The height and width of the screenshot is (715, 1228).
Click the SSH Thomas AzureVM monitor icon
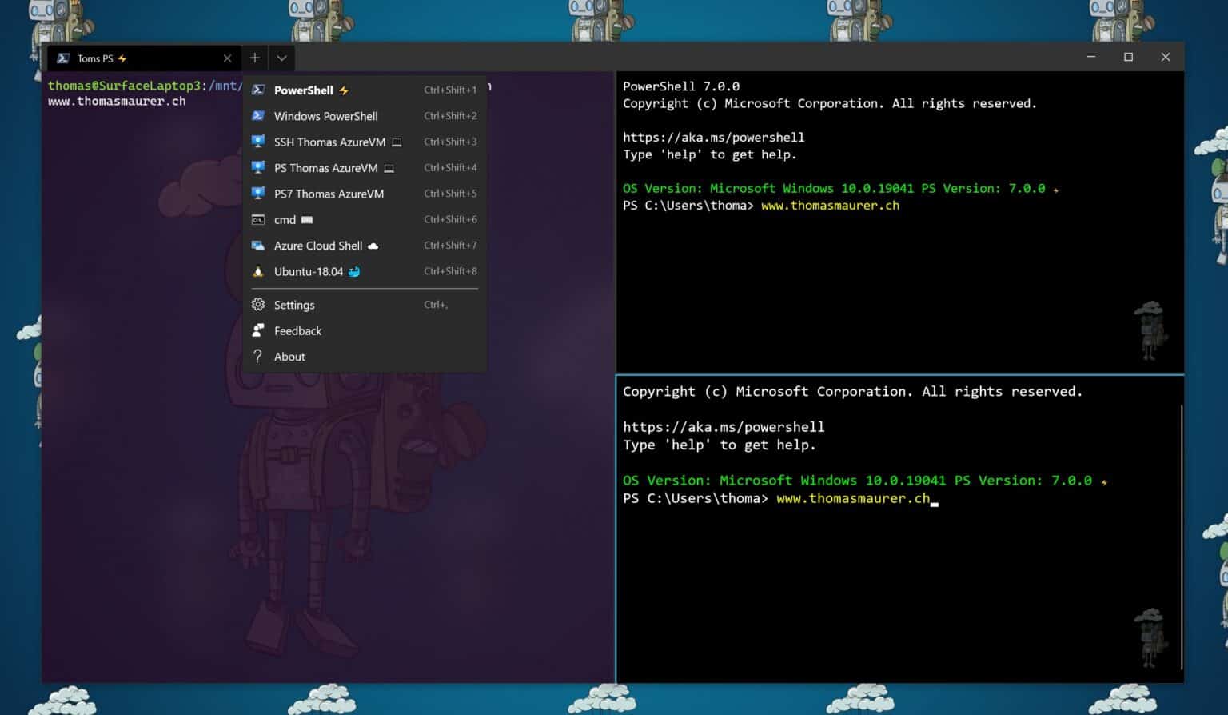tap(257, 142)
